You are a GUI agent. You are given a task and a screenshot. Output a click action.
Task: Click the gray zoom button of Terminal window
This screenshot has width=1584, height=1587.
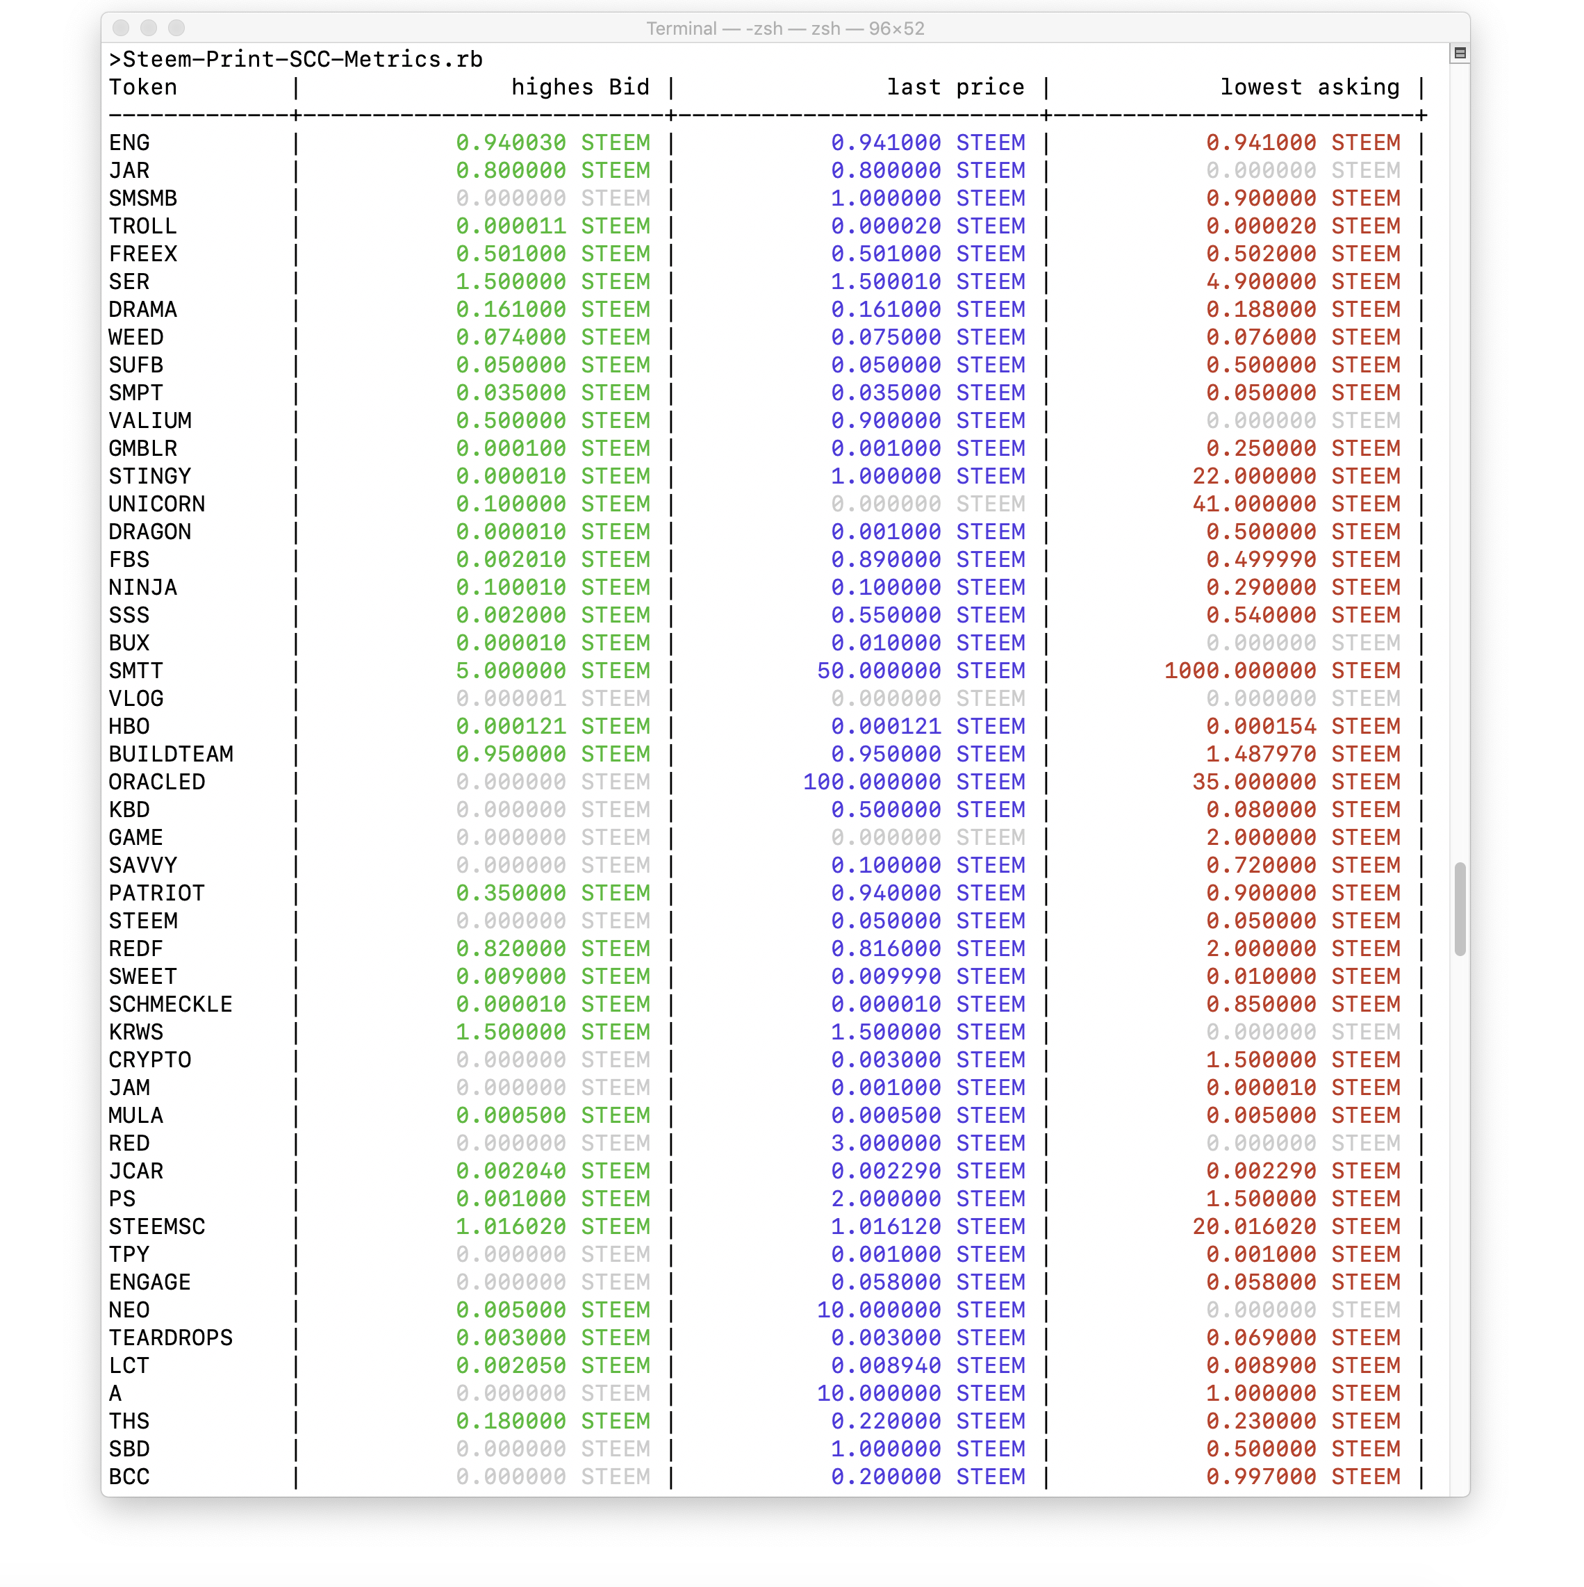tap(176, 28)
